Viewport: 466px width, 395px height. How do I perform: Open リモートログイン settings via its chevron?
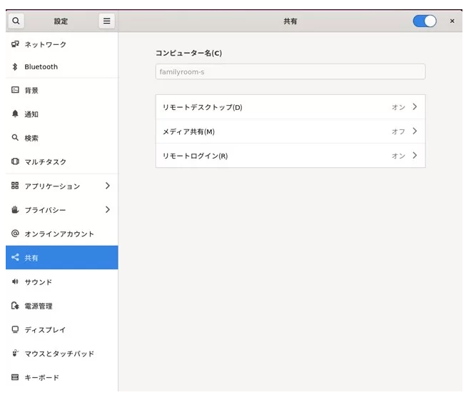(x=415, y=155)
